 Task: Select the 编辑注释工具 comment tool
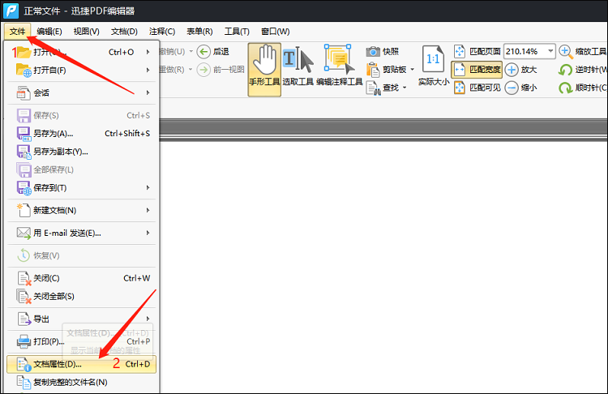click(340, 66)
